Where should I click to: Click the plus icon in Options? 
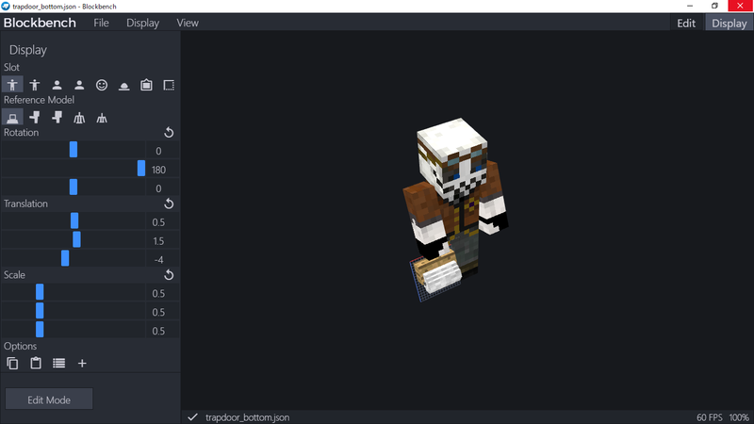point(82,363)
